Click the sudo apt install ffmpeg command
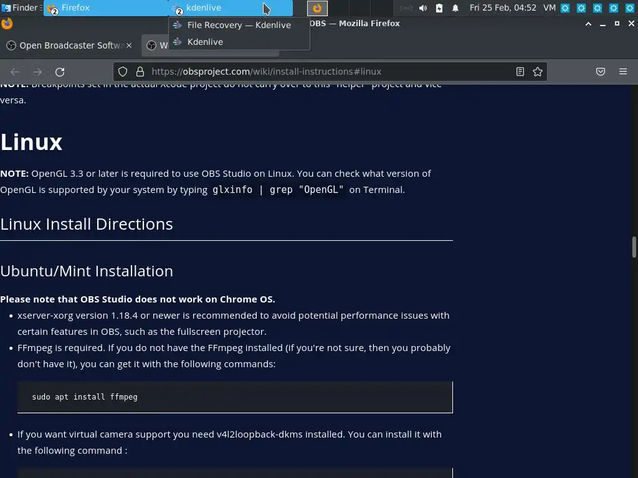 [x=85, y=397]
